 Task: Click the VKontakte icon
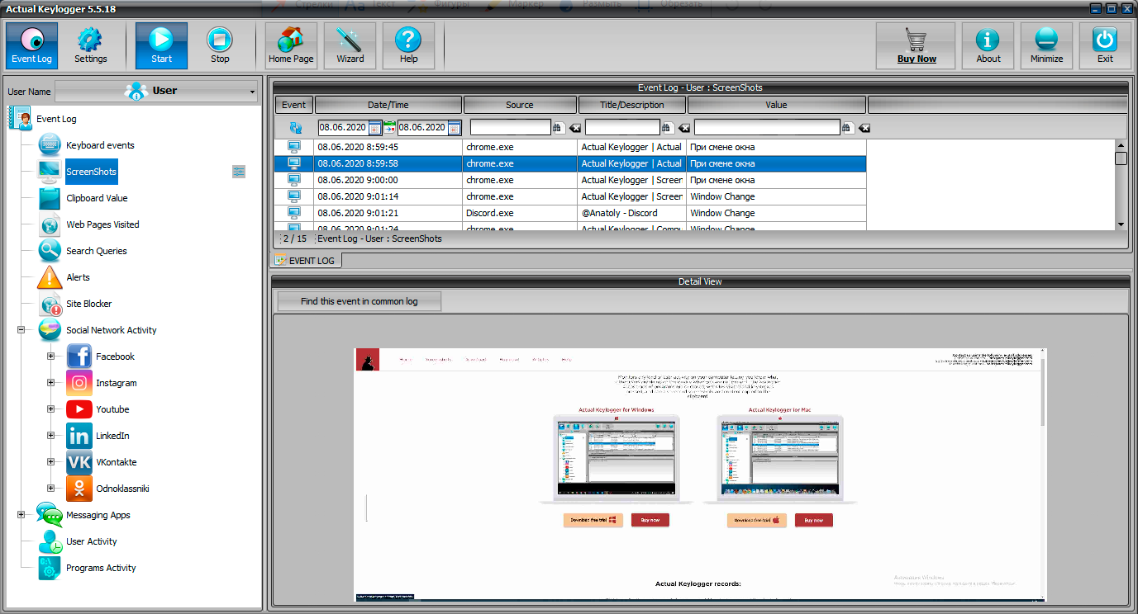(79, 462)
